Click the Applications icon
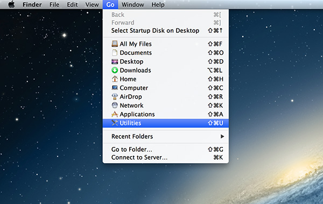The image size is (323, 204). 115,114
